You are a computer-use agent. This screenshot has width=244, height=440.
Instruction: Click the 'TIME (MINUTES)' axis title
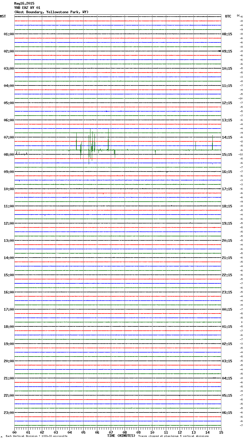[x=121, y=436]
